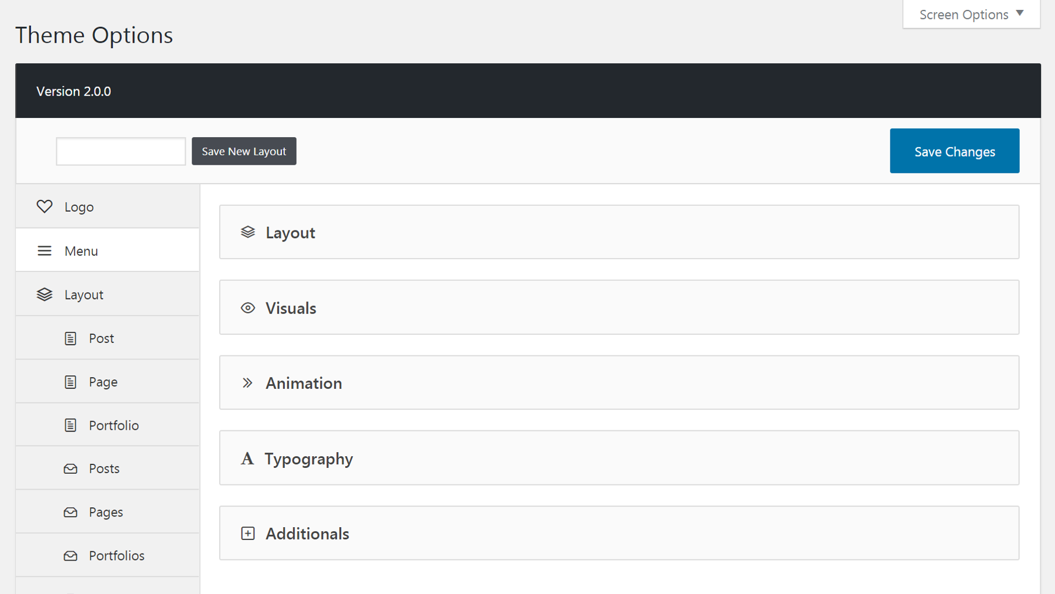Screen dimensions: 1055x594
Task: Click the inbox icon next to Portfolios
Action: [70, 555]
